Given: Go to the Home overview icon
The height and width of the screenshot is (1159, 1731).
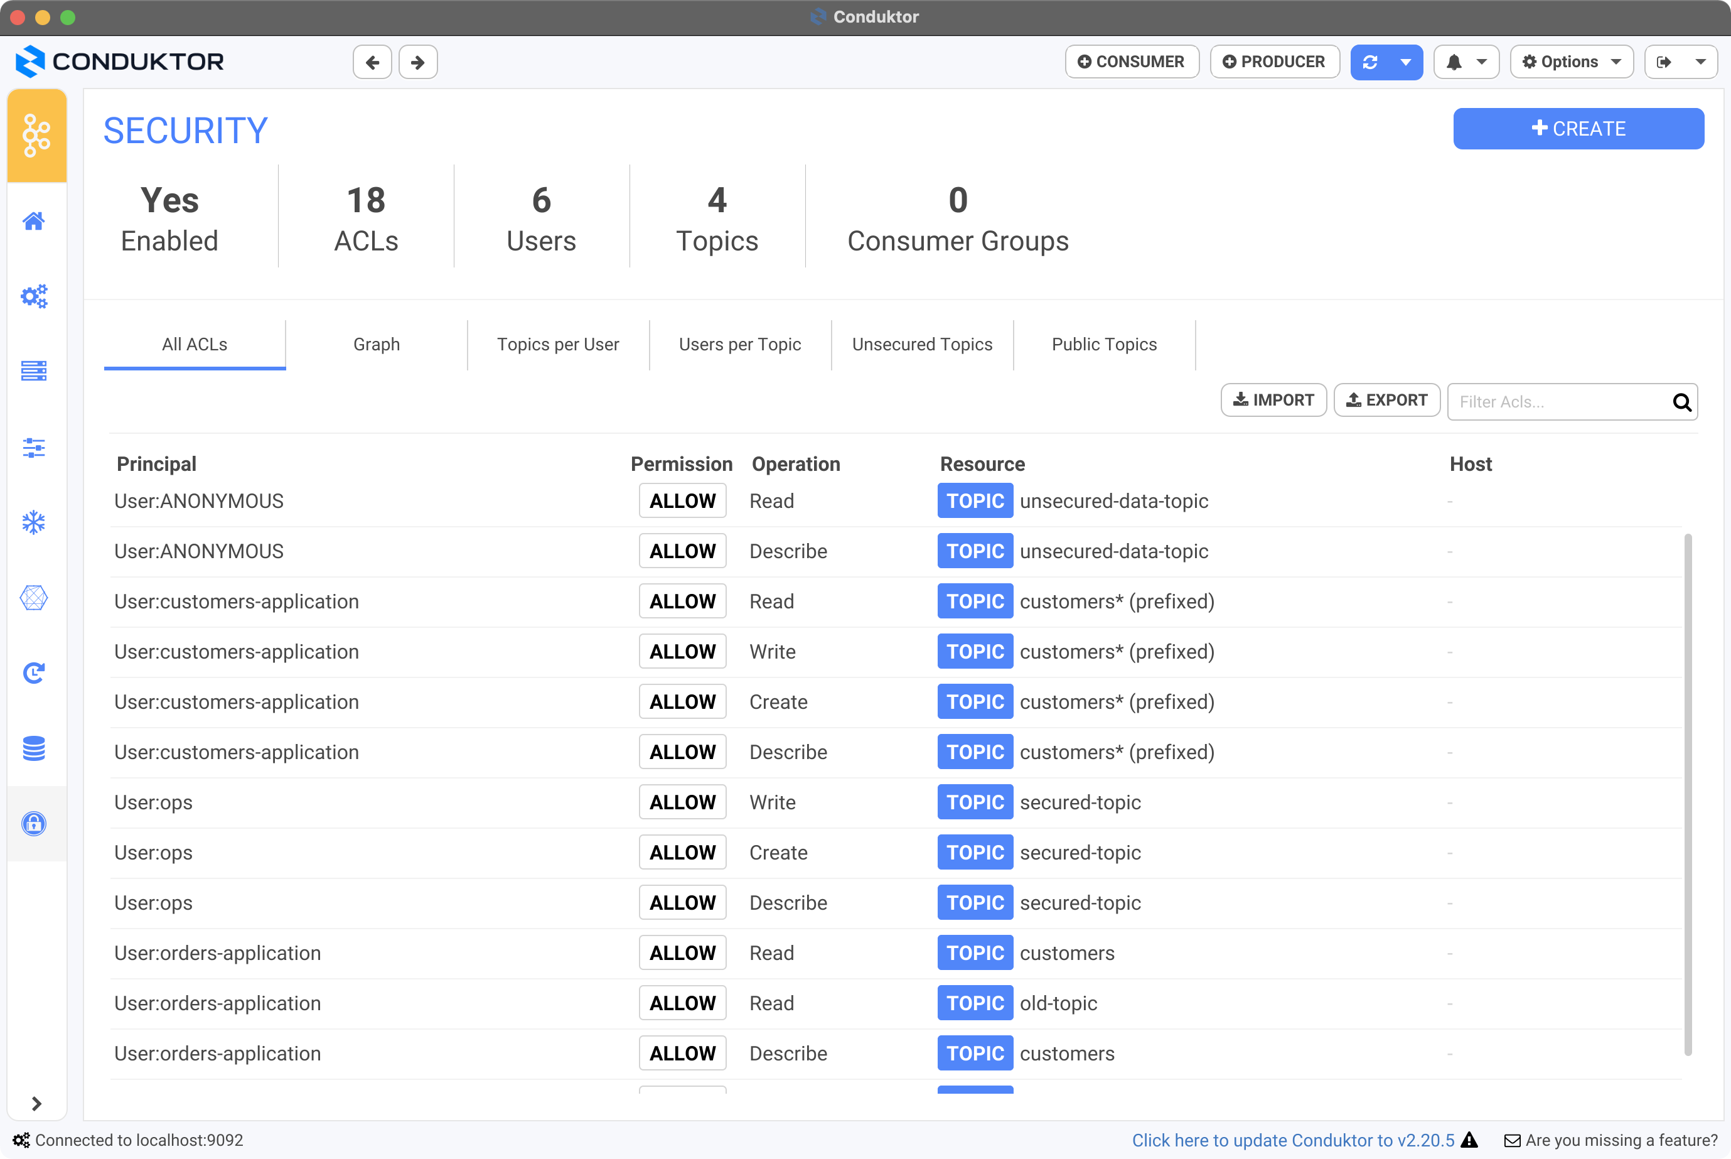Looking at the screenshot, I should [x=34, y=221].
